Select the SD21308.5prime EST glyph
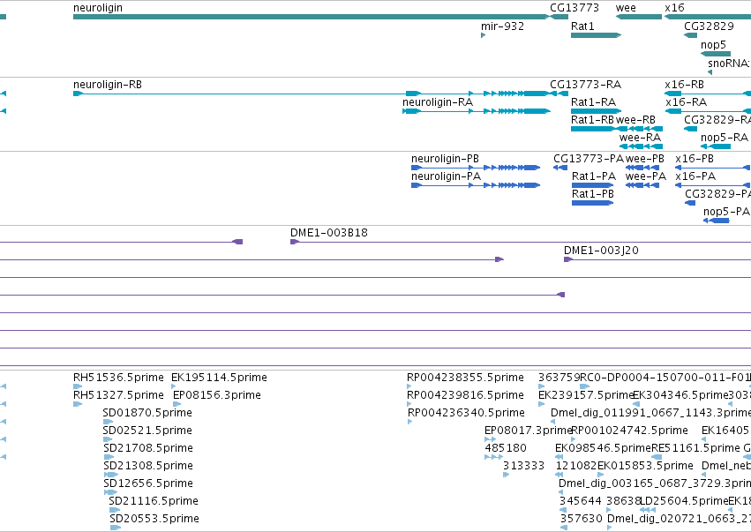Viewport: 751px width, 532px height. (x=110, y=475)
